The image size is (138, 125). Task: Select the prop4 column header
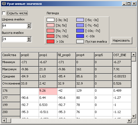tap(85, 56)
